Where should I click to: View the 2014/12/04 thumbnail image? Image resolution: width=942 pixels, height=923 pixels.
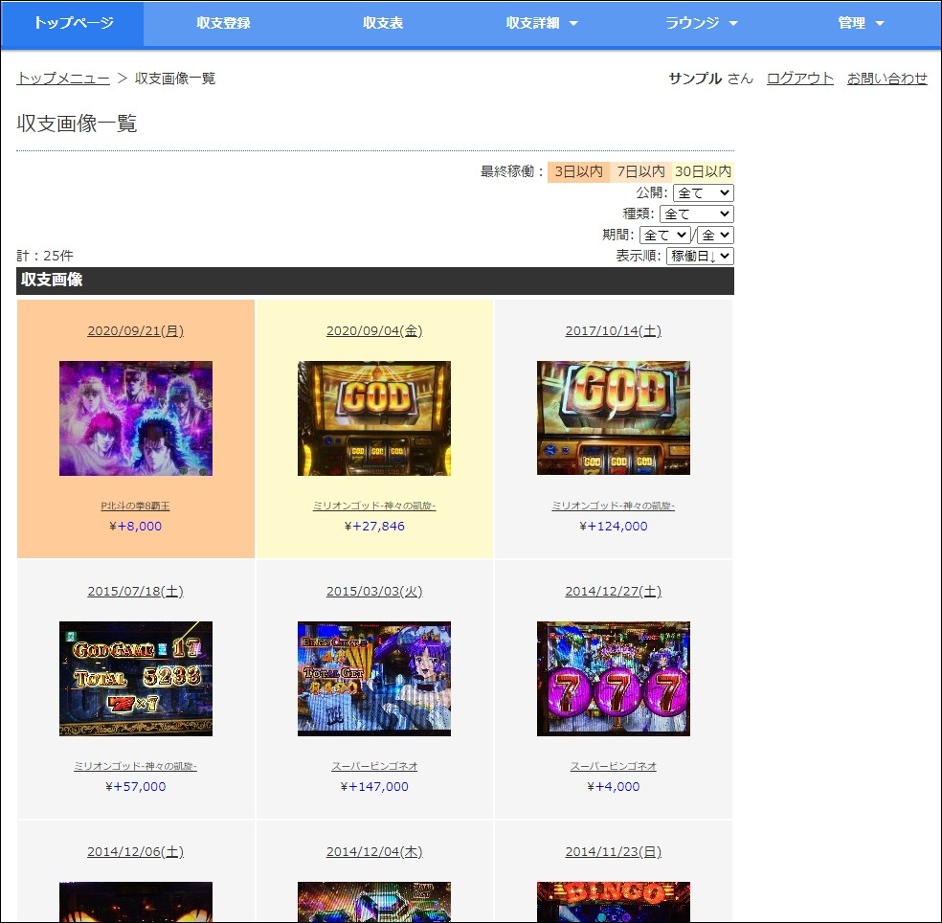tap(374, 902)
